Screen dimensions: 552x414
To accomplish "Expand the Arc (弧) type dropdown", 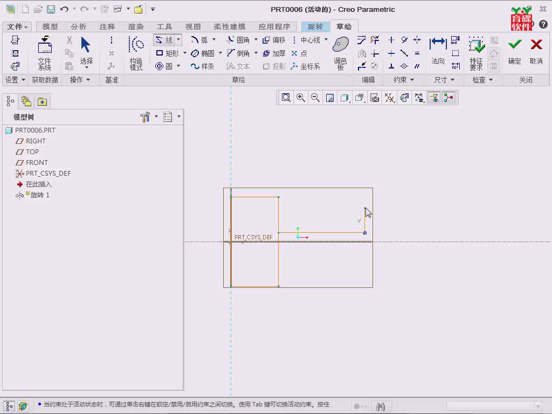I will (x=213, y=40).
